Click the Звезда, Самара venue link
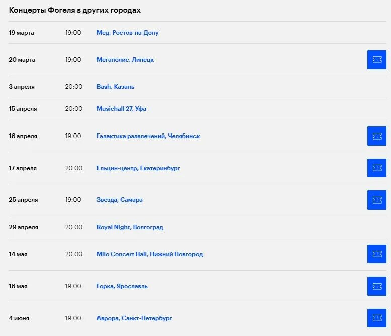The width and height of the screenshot is (391, 336). pyautogui.click(x=119, y=200)
